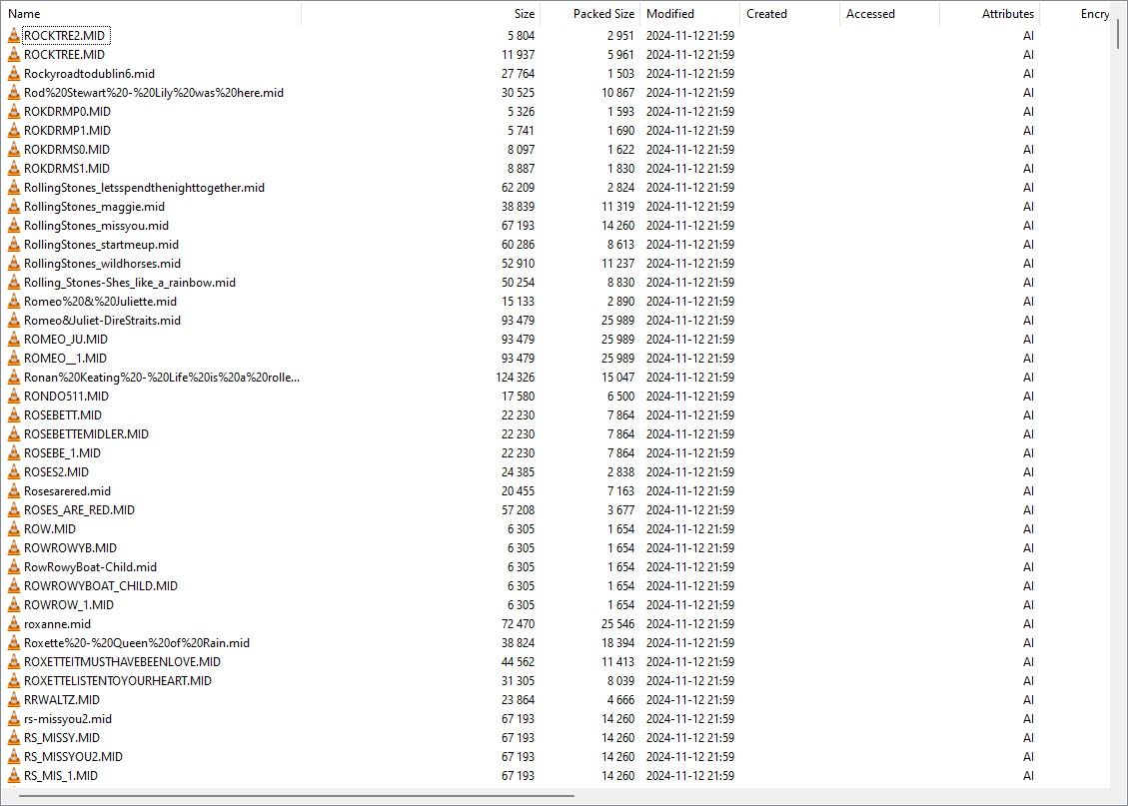This screenshot has width=1128, height=806.
Task: Select Rolling_Stones-Shes_like_a_rainbow.mid
Action: click(x=130, y=283)
